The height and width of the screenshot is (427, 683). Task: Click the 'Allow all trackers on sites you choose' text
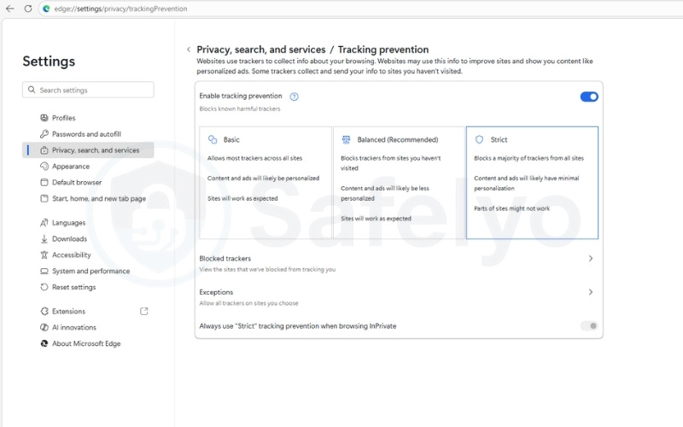pos(248,303)
